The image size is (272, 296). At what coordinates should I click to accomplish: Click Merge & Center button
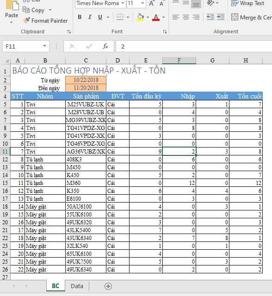coord(252,18)
